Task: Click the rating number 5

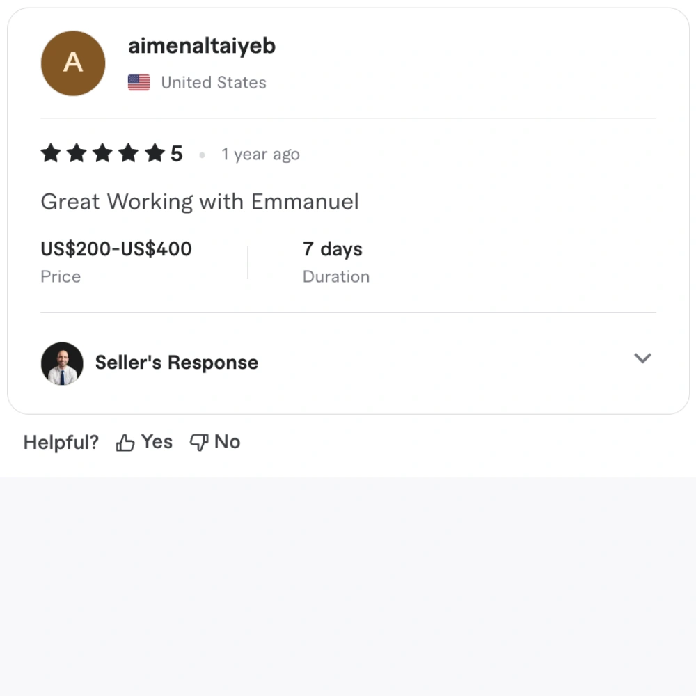Action: click(177, 154)
